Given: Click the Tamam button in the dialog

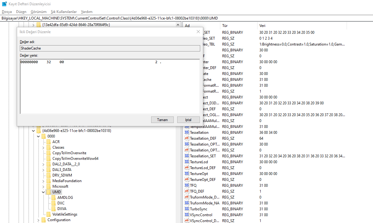Looking at the screenshot, I should click(162, 120).
